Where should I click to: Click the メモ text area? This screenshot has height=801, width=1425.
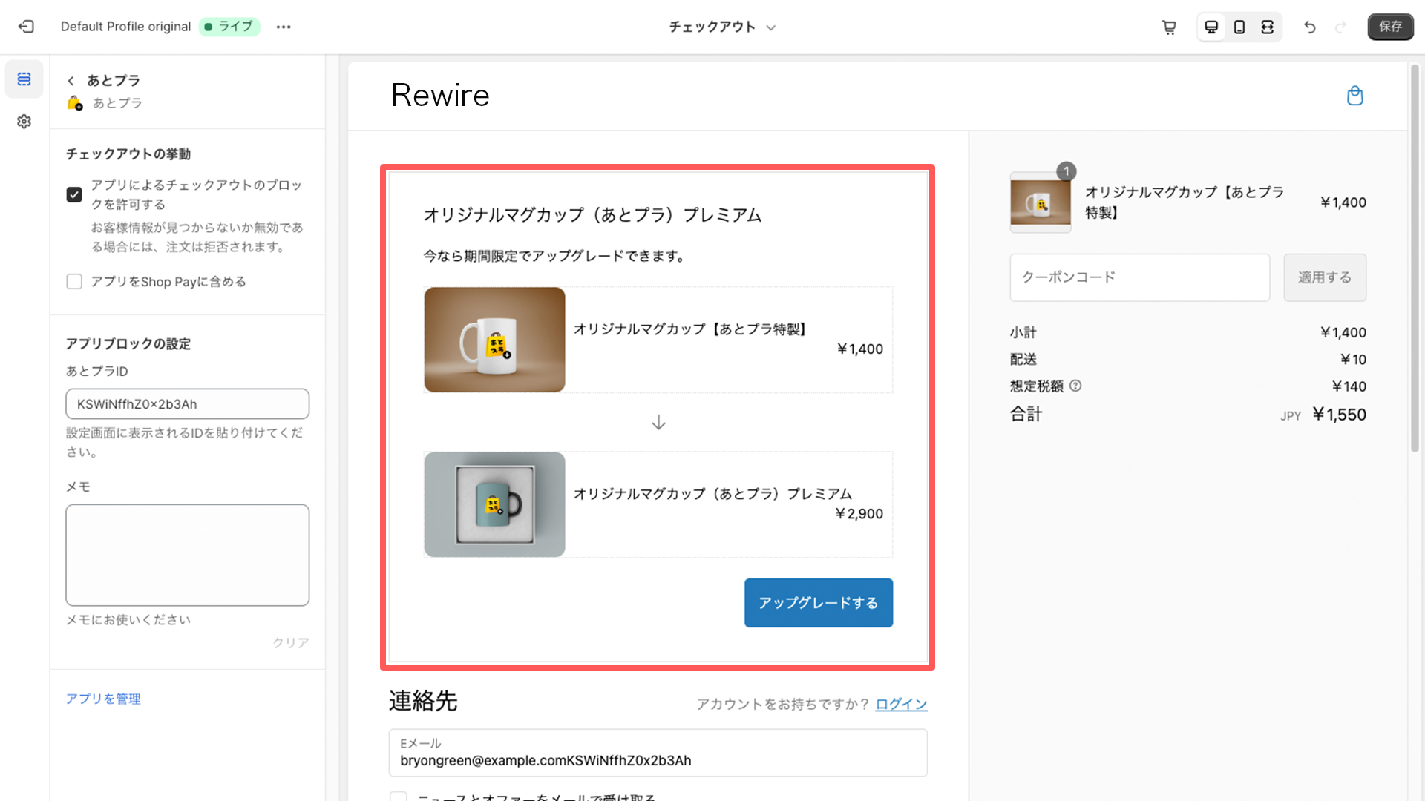(188, 556)
